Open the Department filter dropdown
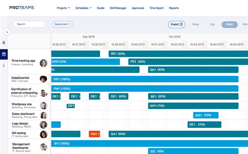Screen dimensions: 248x154 point(62,24)
